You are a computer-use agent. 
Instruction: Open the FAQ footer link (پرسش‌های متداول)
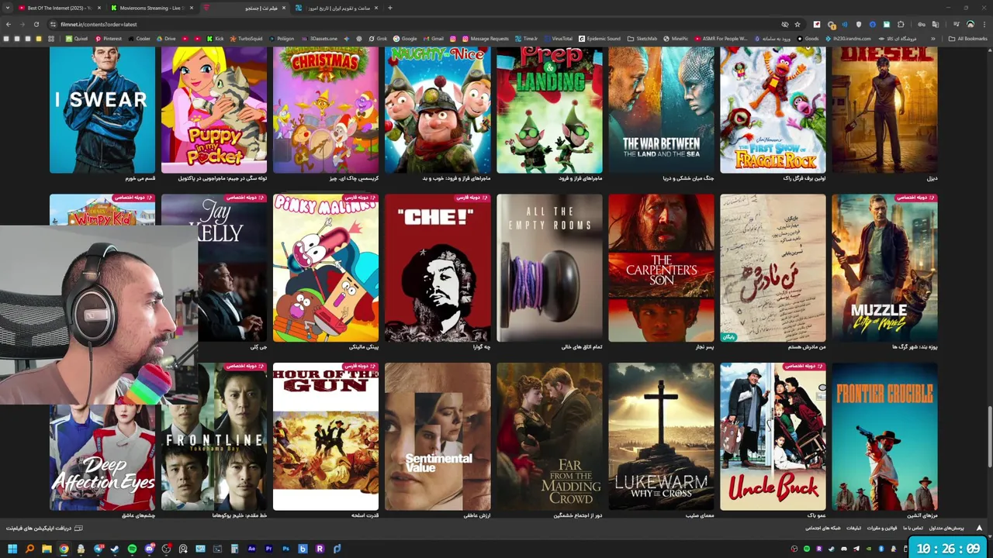(x=946, y=528)
